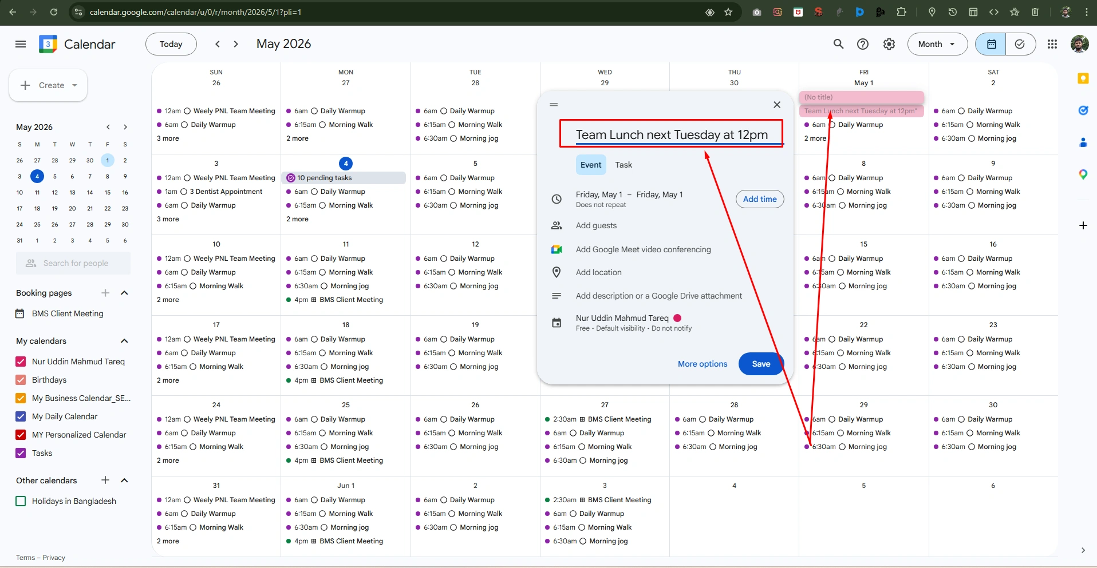The width and height of the screenshot is (1097, 568).
Task: Open the Google account profile avatar
Action: click(1079, 44)
